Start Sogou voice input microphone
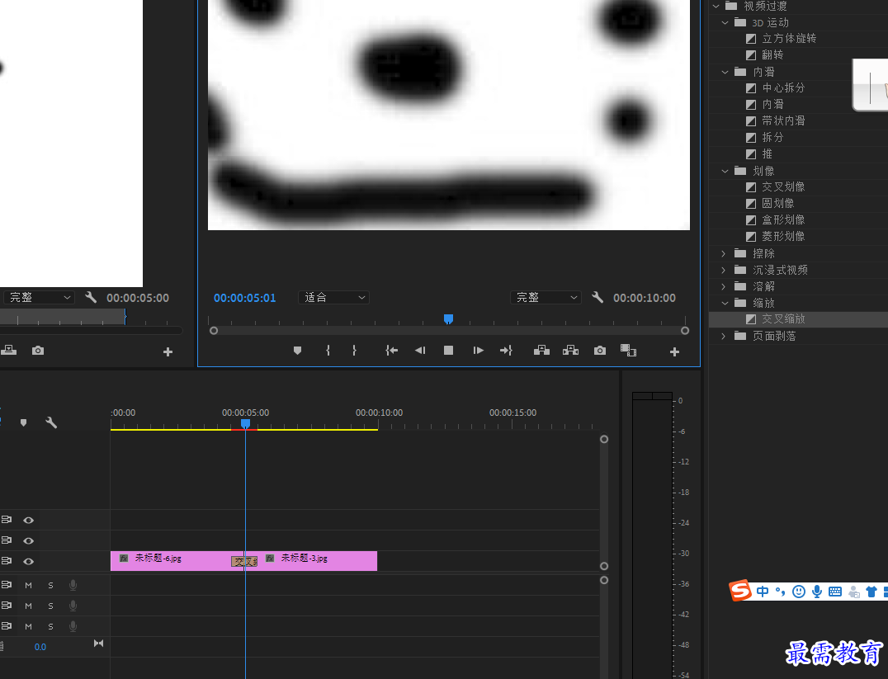Image resolution: width=888 pixels, height=679 pixels. (x=817, y=592)
